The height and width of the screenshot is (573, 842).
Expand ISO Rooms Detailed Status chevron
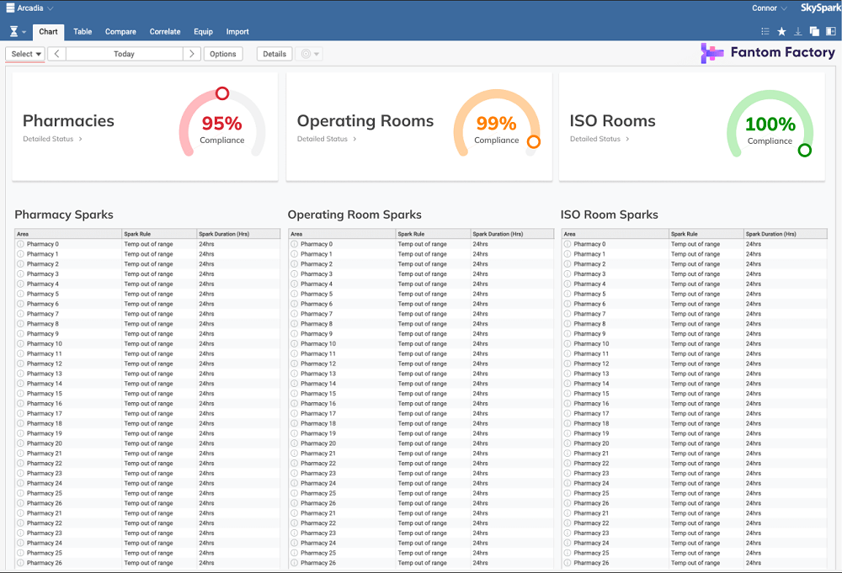click(627, 139)
